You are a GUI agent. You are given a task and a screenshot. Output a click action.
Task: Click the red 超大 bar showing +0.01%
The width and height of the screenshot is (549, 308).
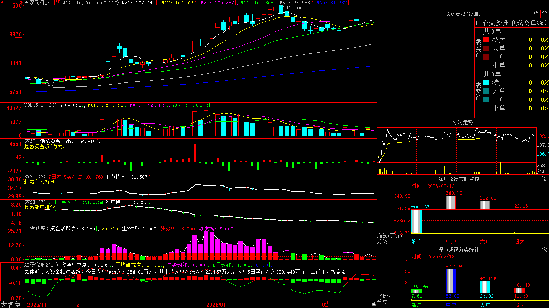pyautogui.click(x=519, y=290)
